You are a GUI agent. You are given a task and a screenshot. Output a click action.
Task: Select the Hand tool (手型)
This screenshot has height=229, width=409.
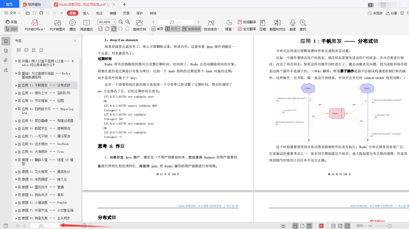point(11,22)
